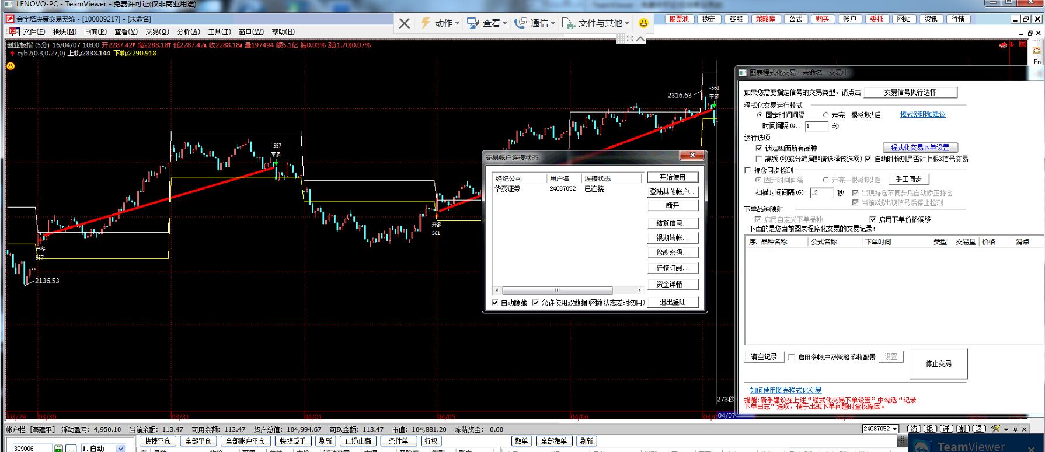This screenshot has width=1045, height=452.
Task: Open the 分析(A) menu
Action: click(x=188, y=31)
